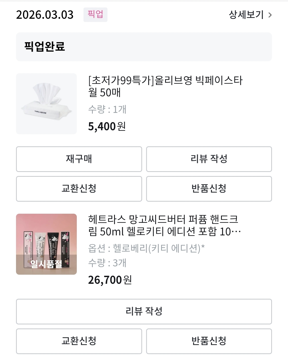Write a review for the hand cream
This screenshot has height=360, width=288.
click(144, 311)
